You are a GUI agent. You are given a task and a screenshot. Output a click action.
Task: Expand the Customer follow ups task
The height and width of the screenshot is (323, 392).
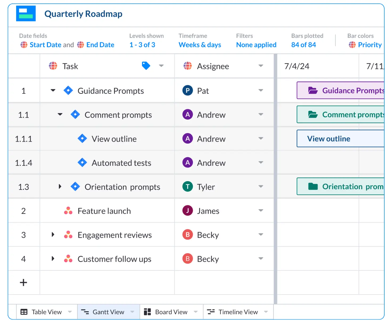click(53, 259)
